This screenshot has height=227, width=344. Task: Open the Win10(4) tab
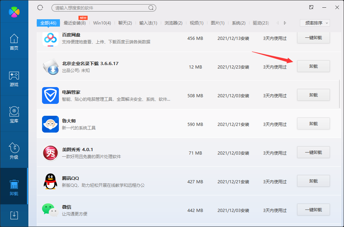(102, 23)
